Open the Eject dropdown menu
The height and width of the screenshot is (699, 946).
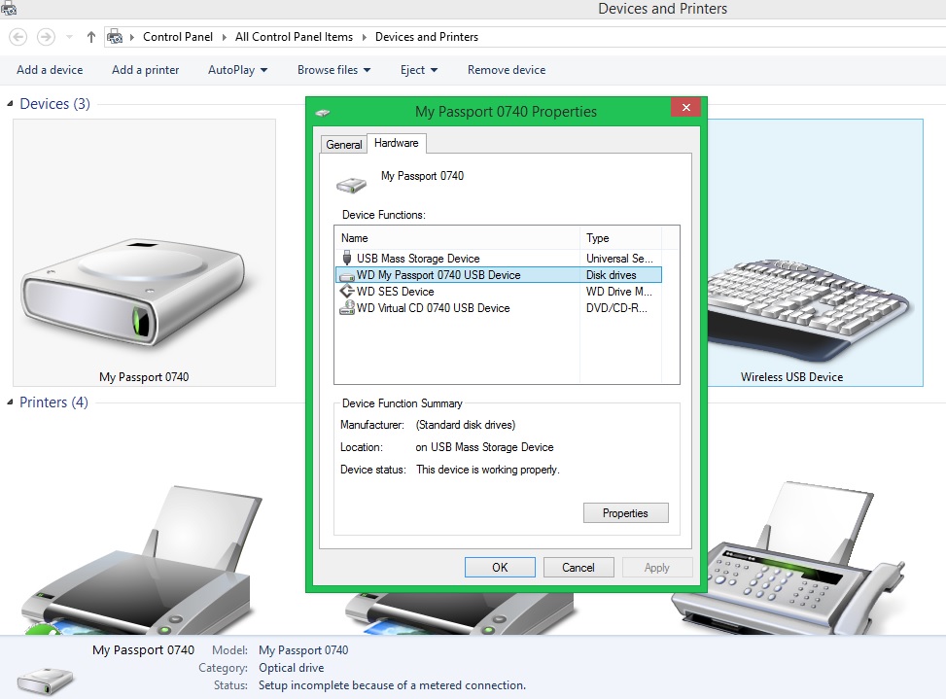pos(418,70)
